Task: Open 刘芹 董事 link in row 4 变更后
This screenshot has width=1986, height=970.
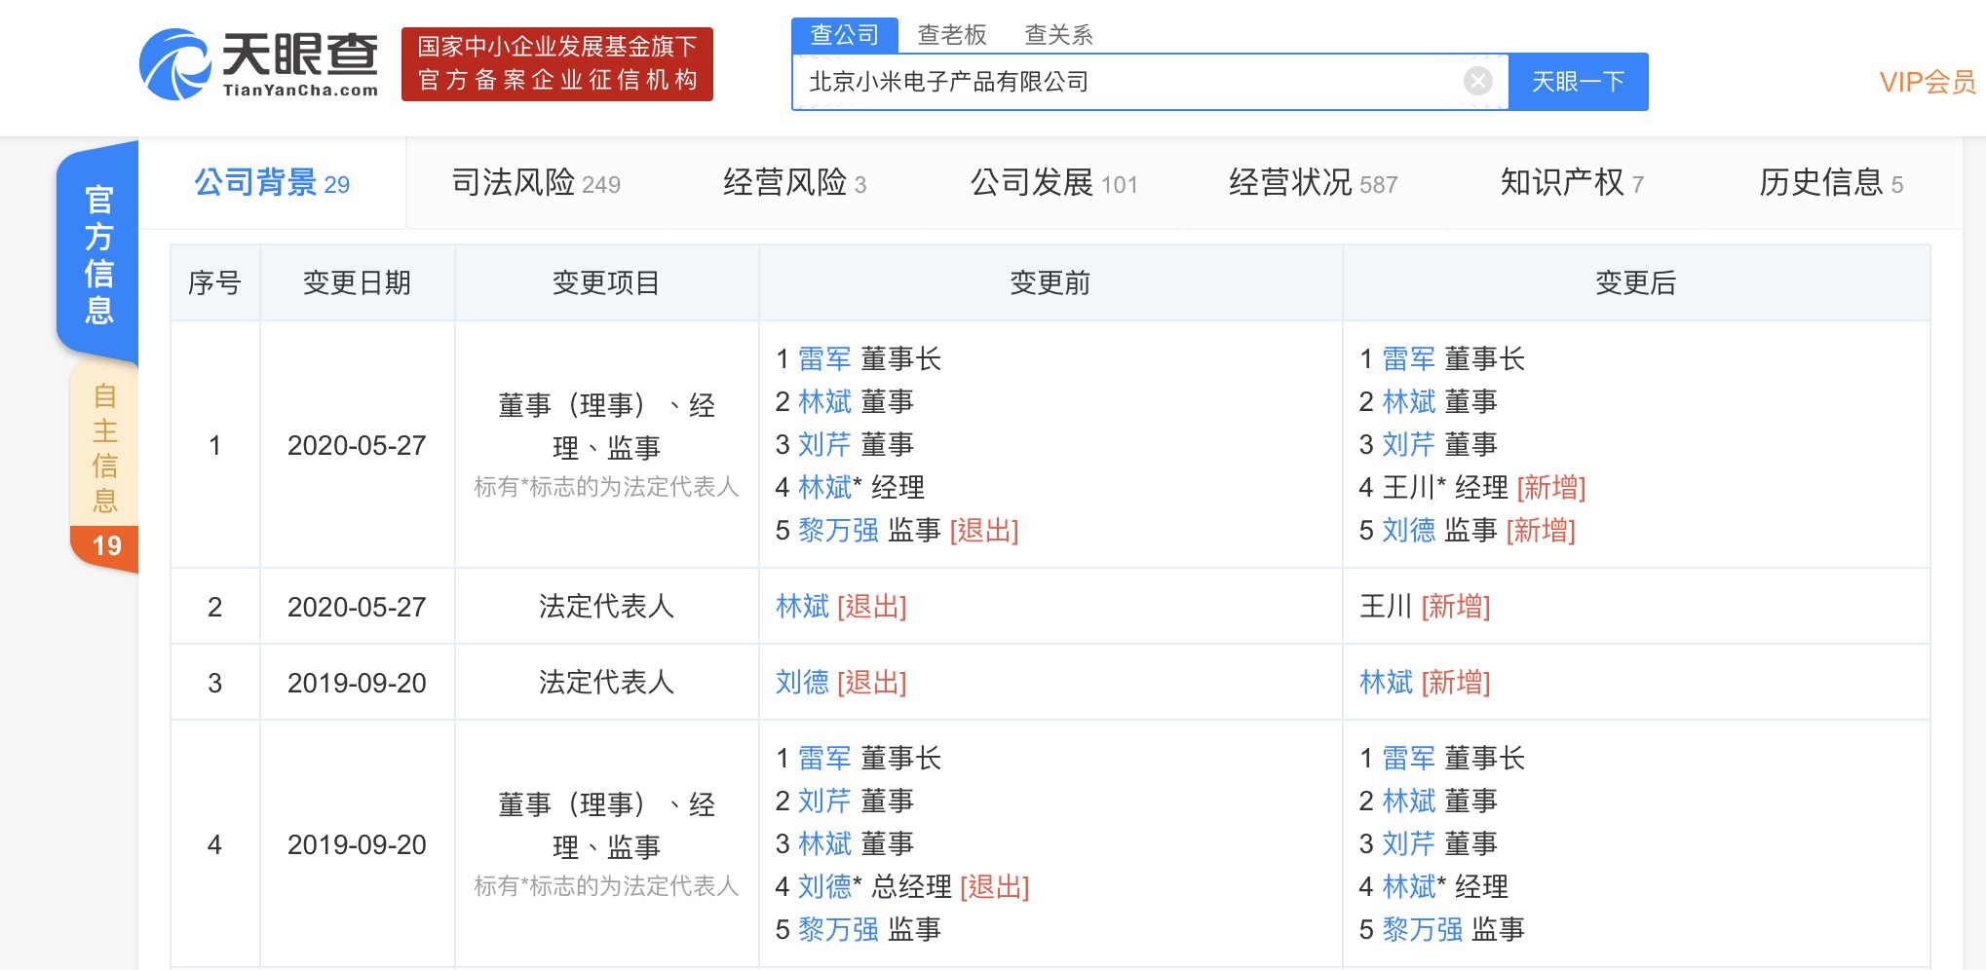Action: [1408, 844]
